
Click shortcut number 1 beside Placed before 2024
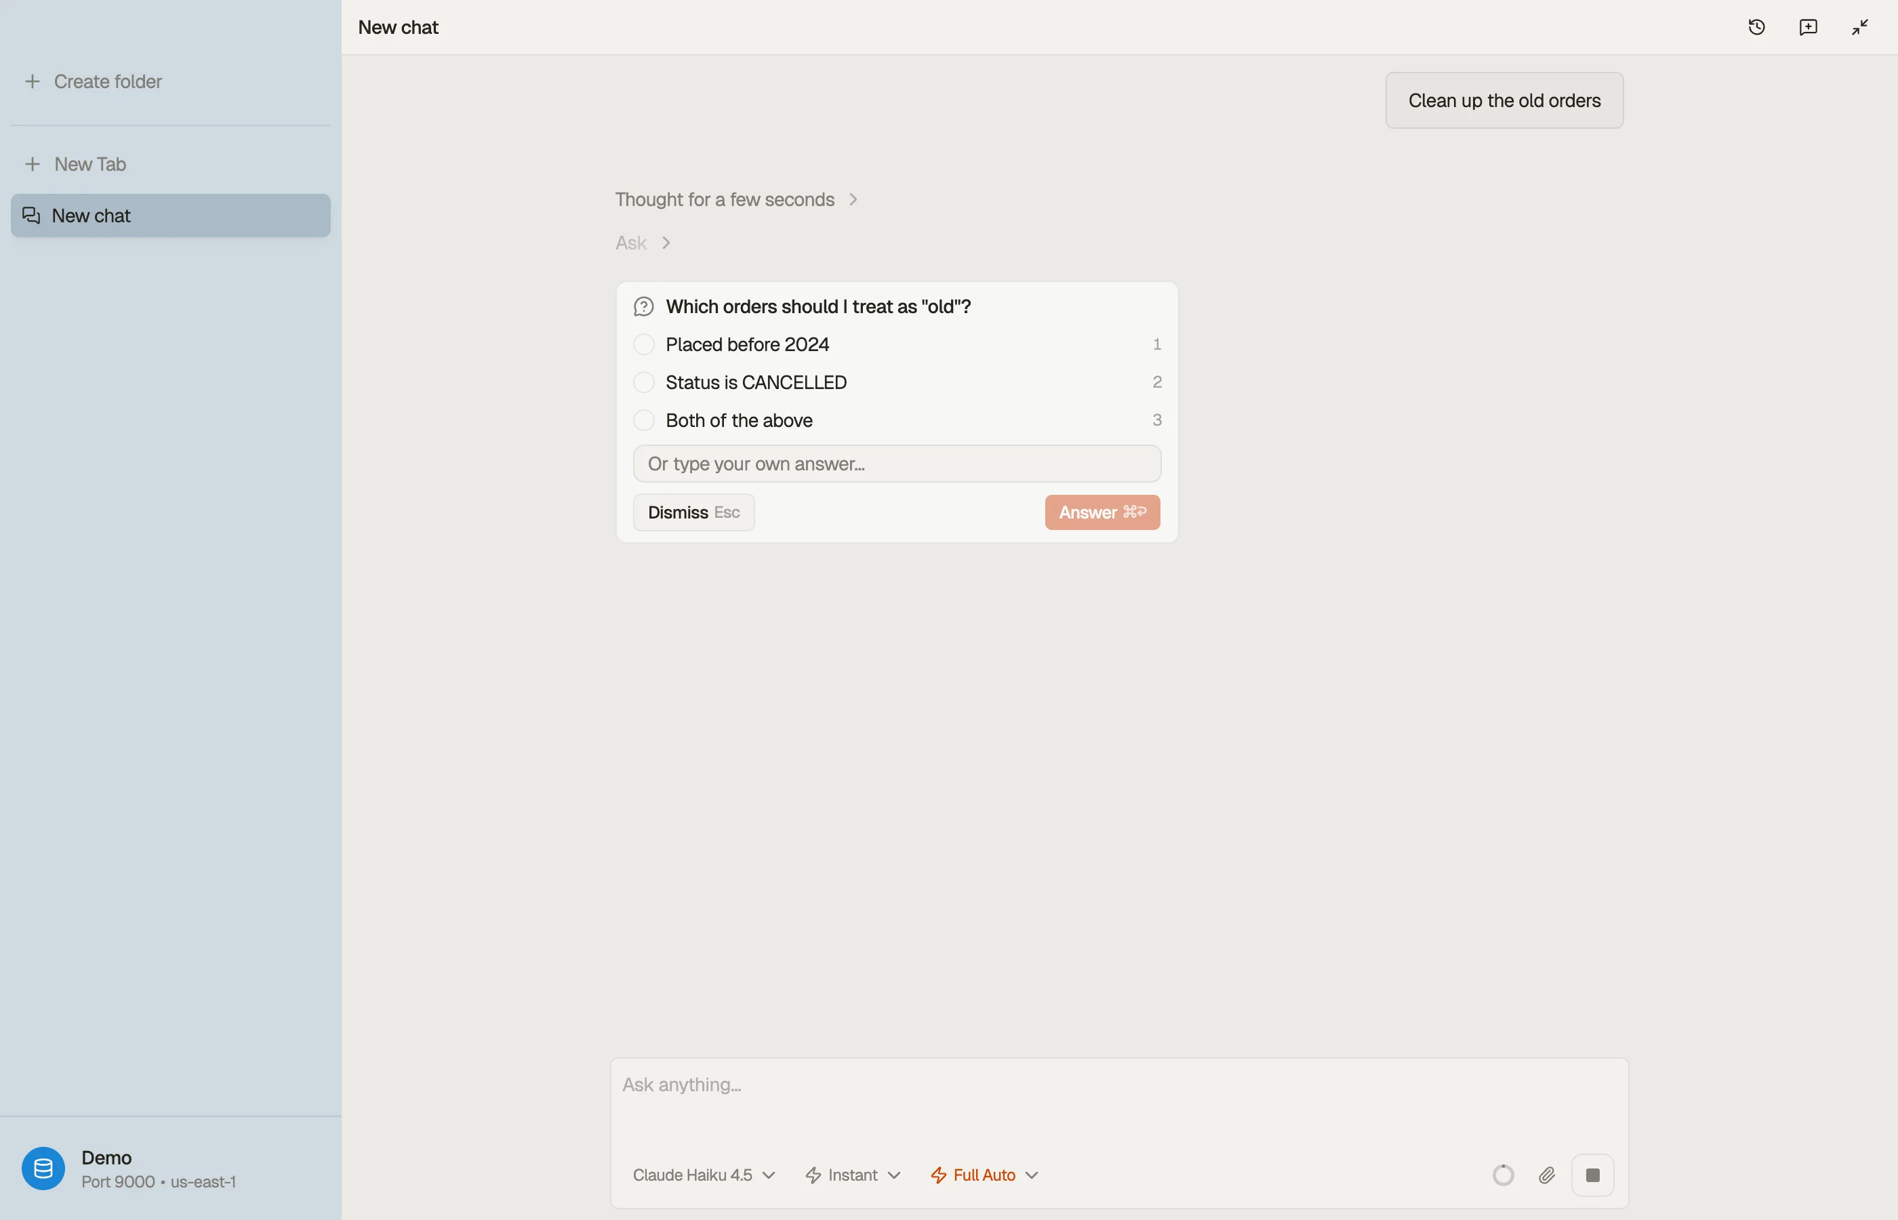pyautogui.click(x=1156, y=344)
